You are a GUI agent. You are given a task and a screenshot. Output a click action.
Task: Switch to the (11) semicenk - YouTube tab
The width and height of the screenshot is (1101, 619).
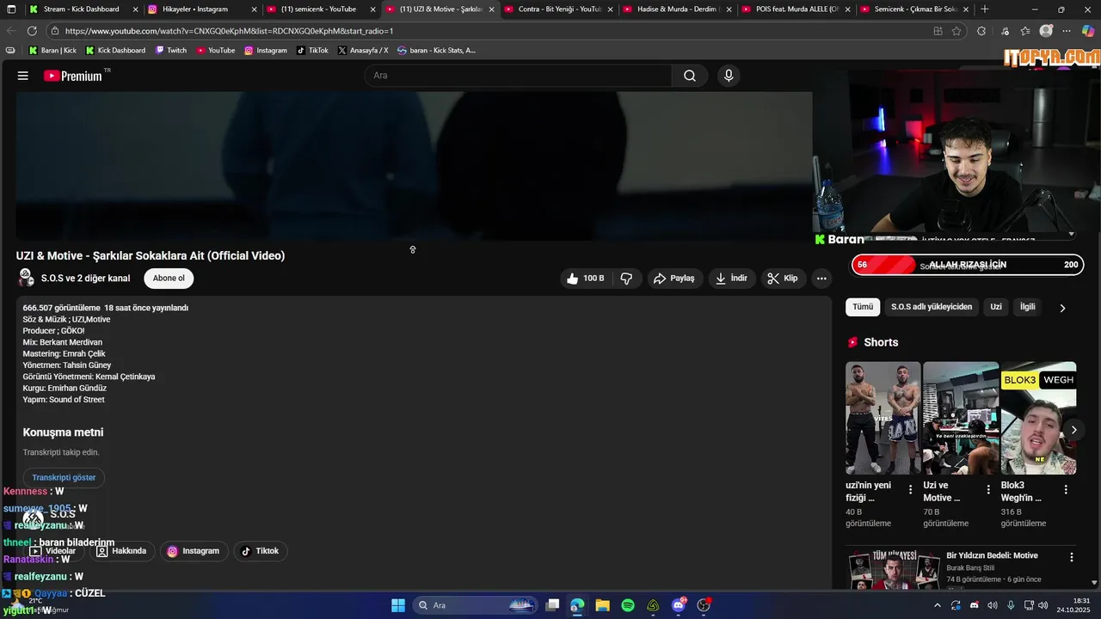(x=321, y=9)
